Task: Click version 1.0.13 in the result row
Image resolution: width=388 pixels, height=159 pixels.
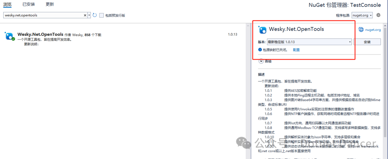Action: pyautogui.click(x=232, y=34)
